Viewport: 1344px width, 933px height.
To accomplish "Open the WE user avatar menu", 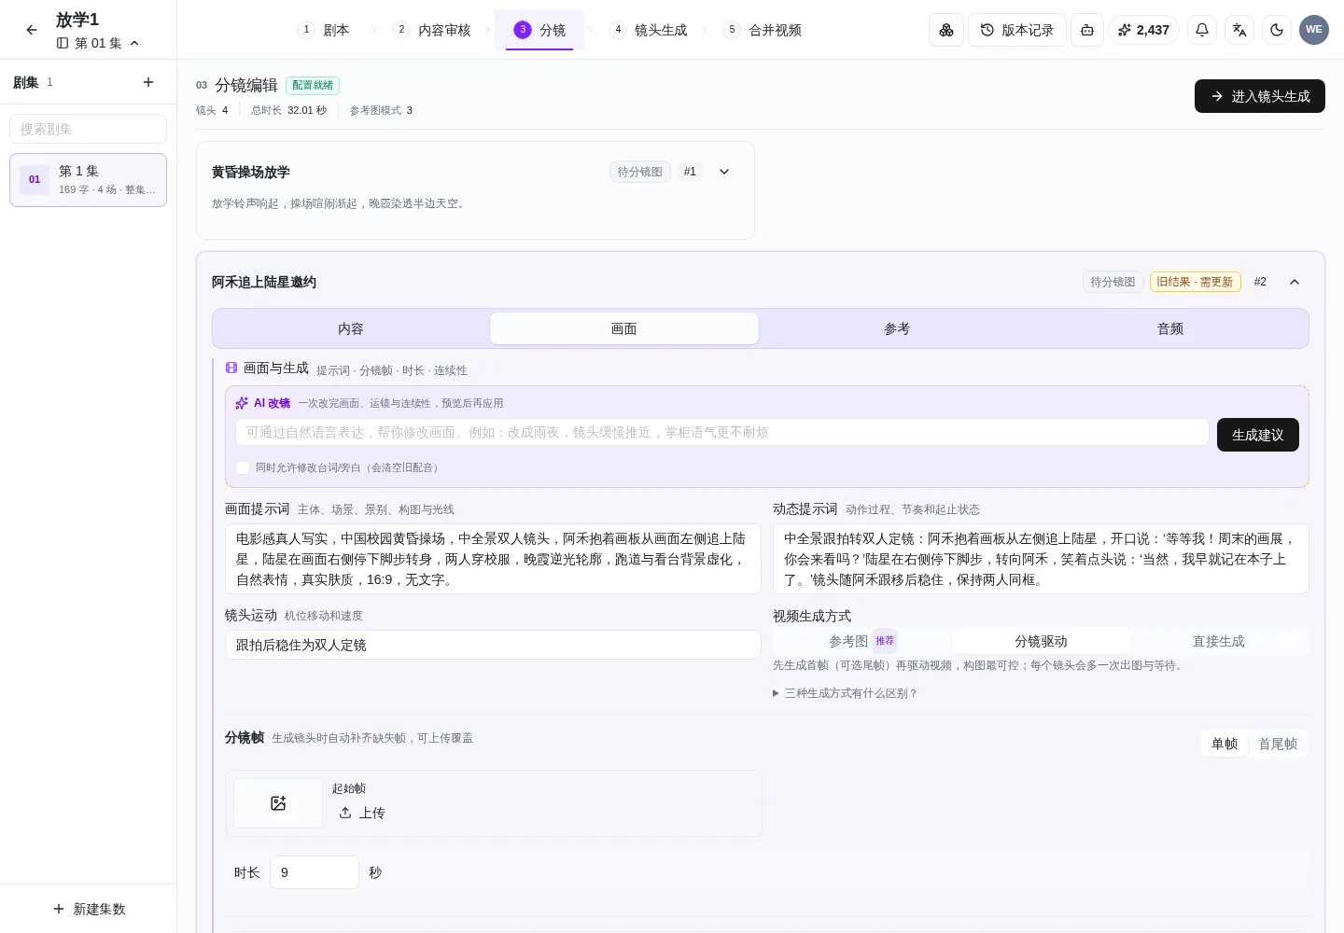I will click(1314, 30).
